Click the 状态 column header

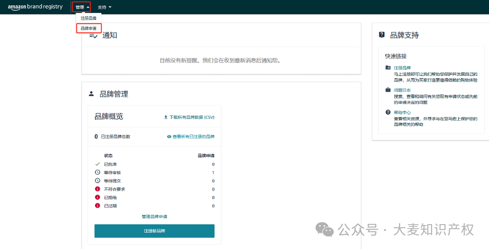pos(108,155)
